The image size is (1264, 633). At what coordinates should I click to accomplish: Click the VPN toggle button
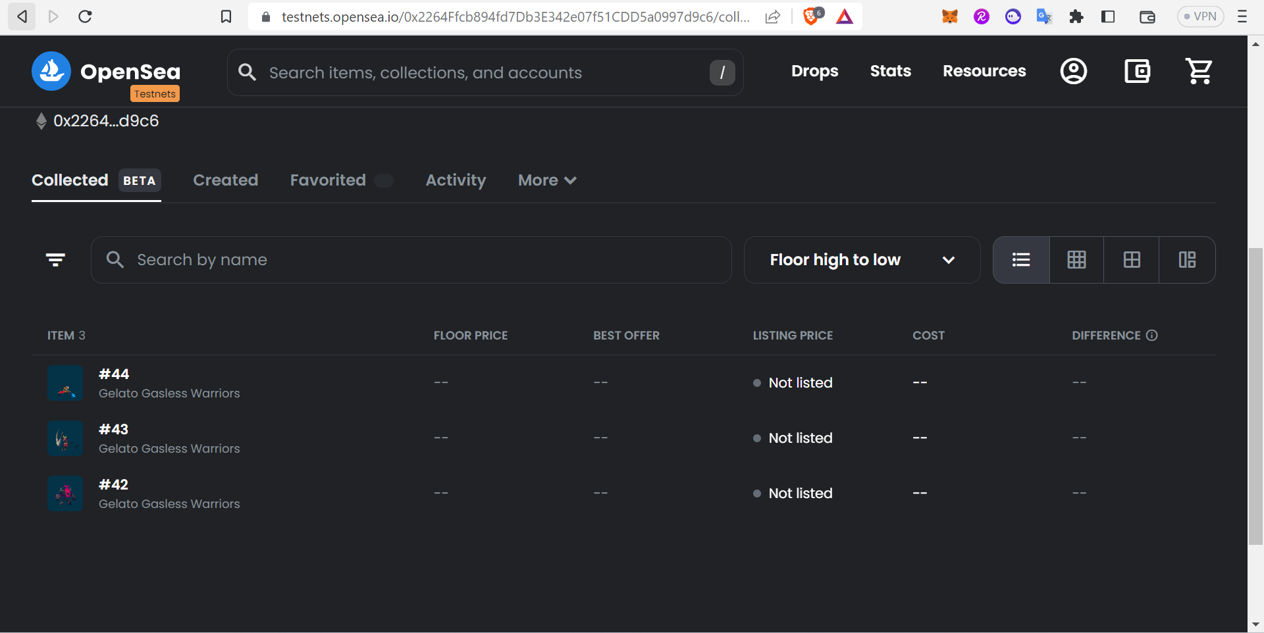coord(1201,16)
